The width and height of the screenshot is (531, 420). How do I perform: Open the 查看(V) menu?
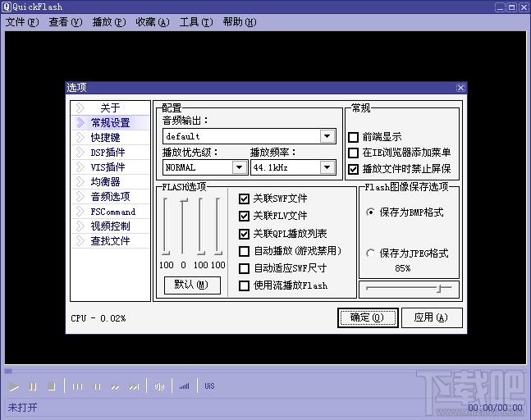66,22
